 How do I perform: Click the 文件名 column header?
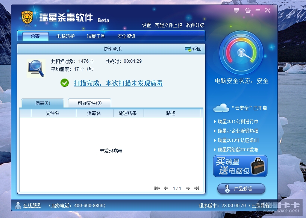click(x=53, y=113)
